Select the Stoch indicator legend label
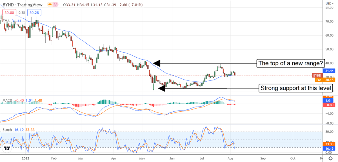 click(7, 130)
